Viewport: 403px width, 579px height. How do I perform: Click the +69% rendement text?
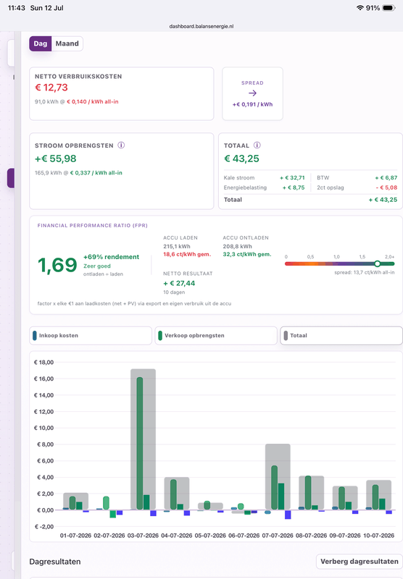point(112,257)
